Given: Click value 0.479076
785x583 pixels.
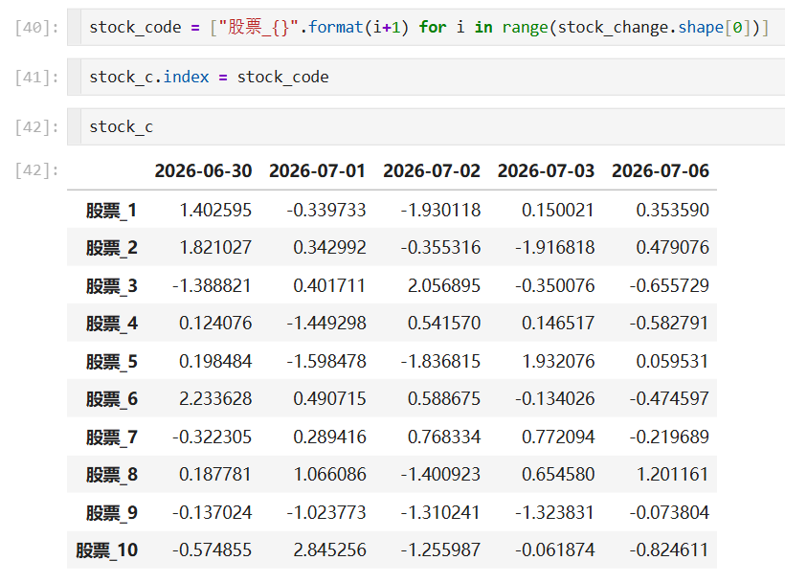Looking at the screenshot, I should point(672,248).
